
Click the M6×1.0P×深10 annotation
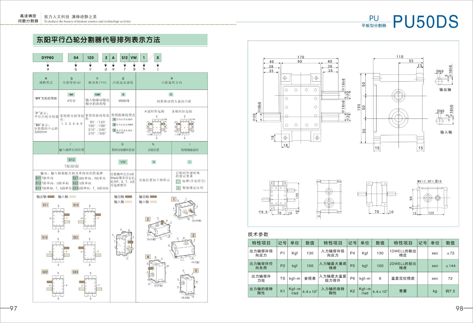click(429, 181)
